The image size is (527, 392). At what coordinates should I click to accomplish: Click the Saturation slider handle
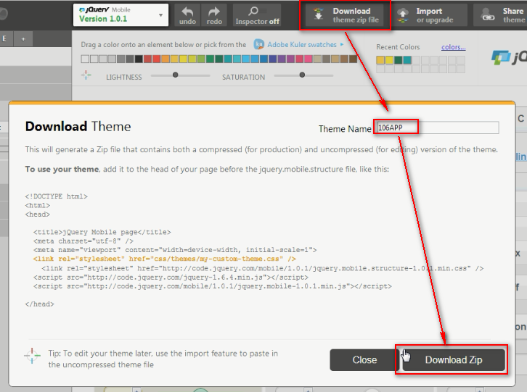click(x=302, y=75)
